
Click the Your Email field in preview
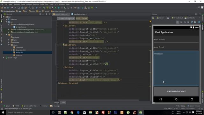176,47
